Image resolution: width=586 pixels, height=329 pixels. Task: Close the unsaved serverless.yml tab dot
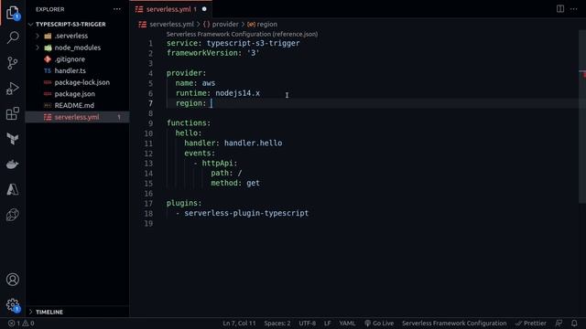(204, 9)
